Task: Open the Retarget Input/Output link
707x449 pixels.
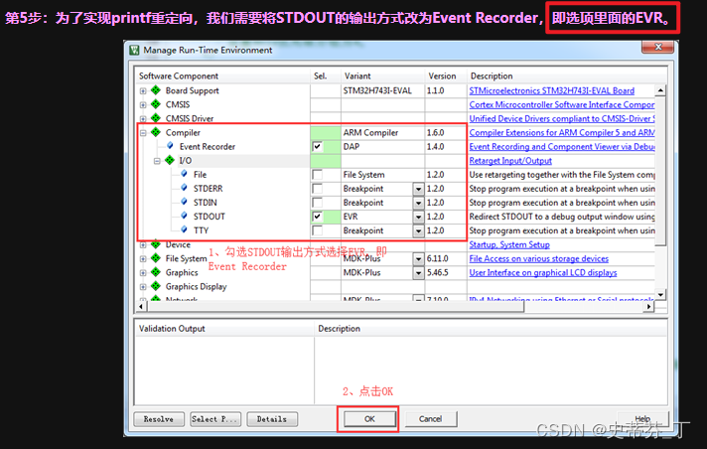Action: pyautogui.click(x=510, y=161)
